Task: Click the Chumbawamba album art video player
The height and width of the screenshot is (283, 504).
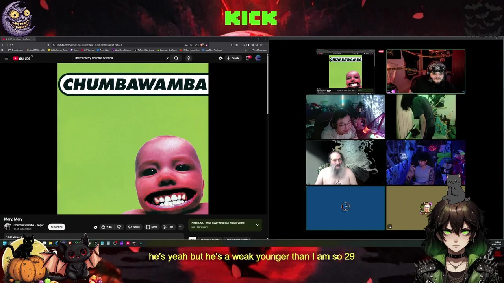Action: point(133,139)
